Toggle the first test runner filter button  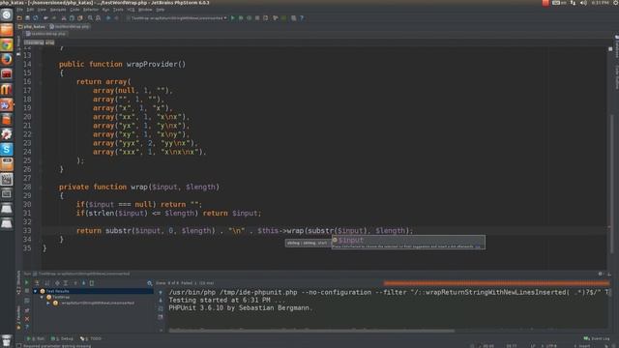pyautogui.click(x=37, y=282)
